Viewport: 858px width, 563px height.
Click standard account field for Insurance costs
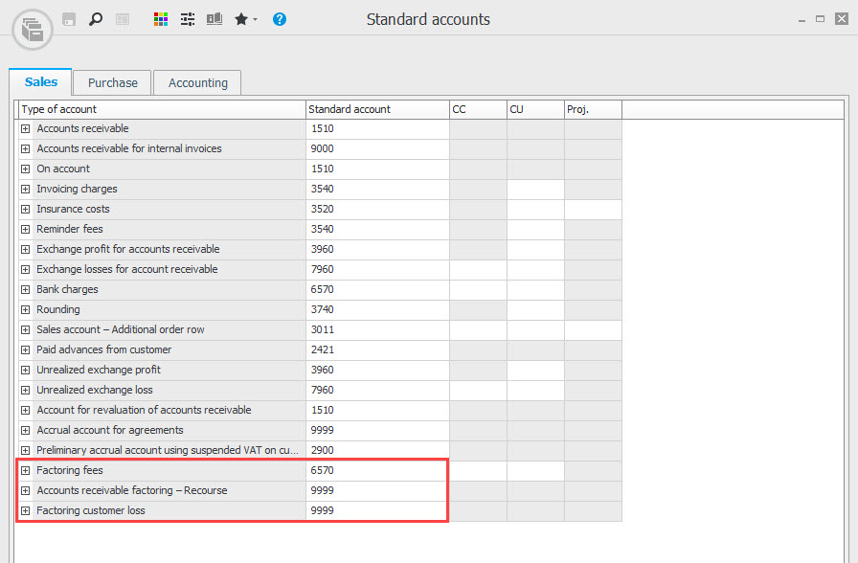377,210
